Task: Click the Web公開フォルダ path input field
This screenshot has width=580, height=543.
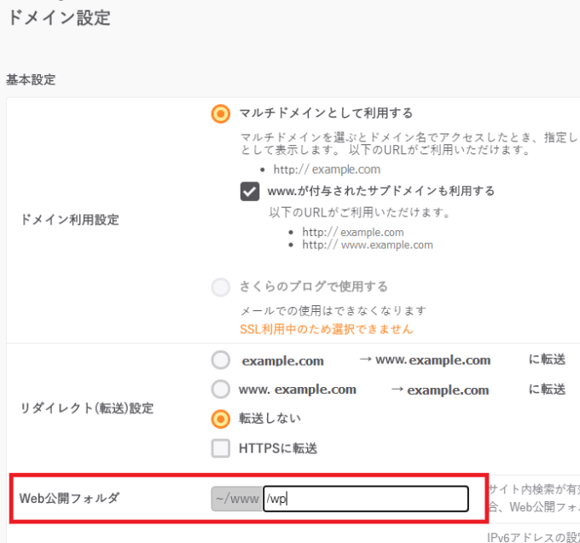Action: [x=365, y=499]
